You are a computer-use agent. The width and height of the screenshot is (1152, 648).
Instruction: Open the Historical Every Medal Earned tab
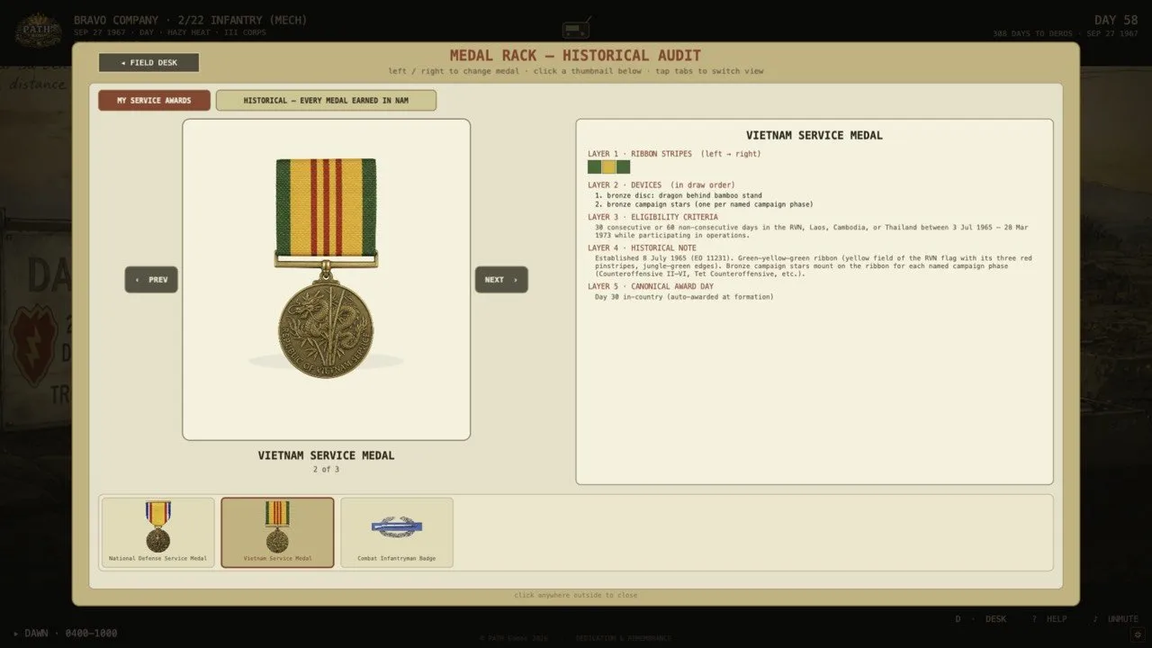tap(326, 100)
